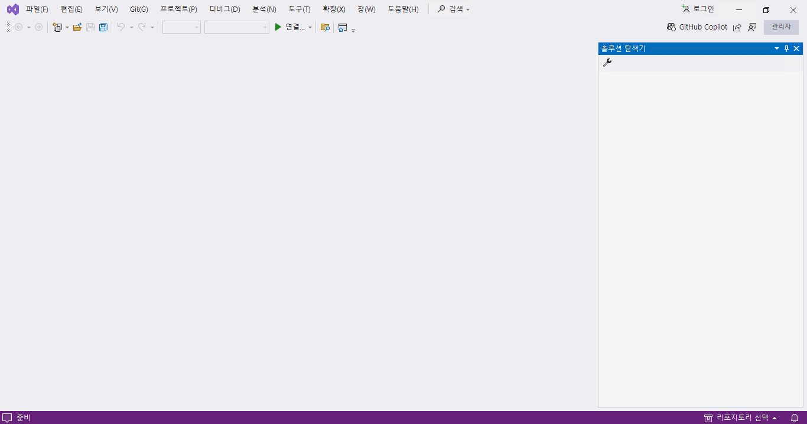
Task: Start debugging with the green play icon
Action: pos(277,27)
